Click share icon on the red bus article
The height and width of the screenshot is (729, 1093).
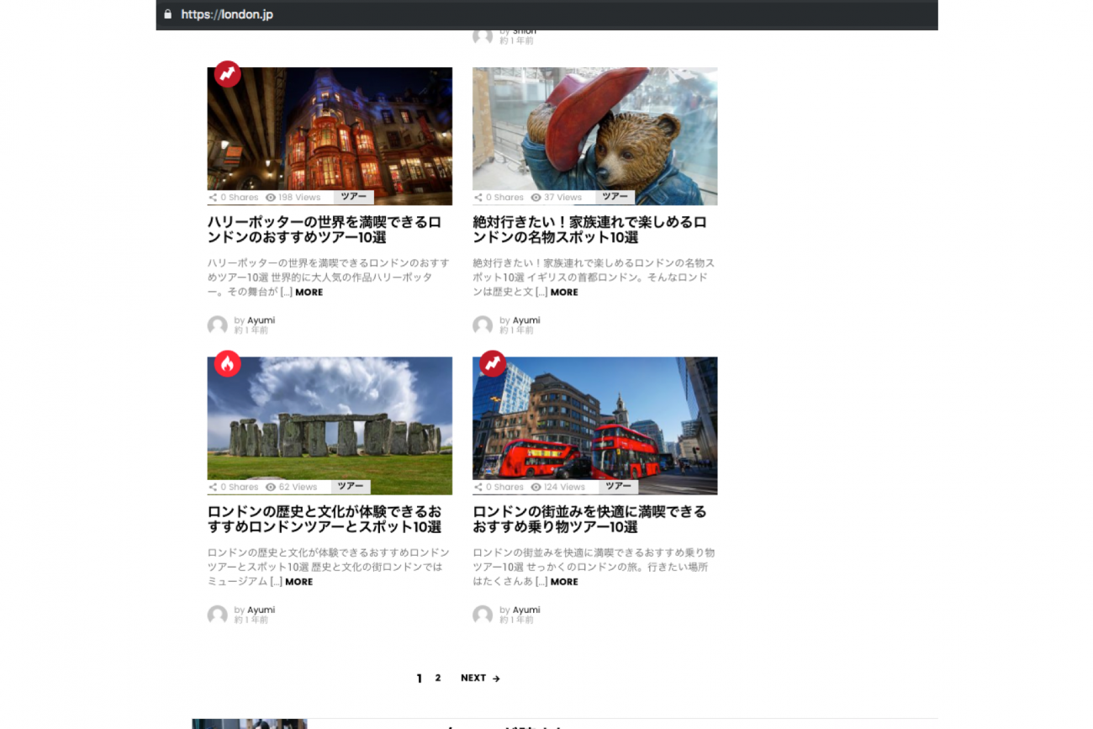pos(478,487)
